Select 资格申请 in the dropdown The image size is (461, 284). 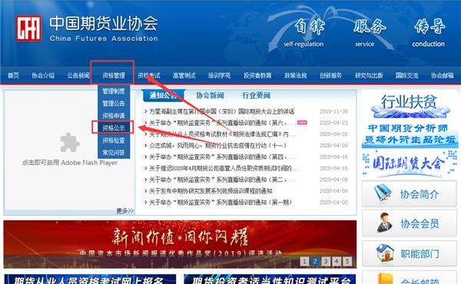click(114, 116)
